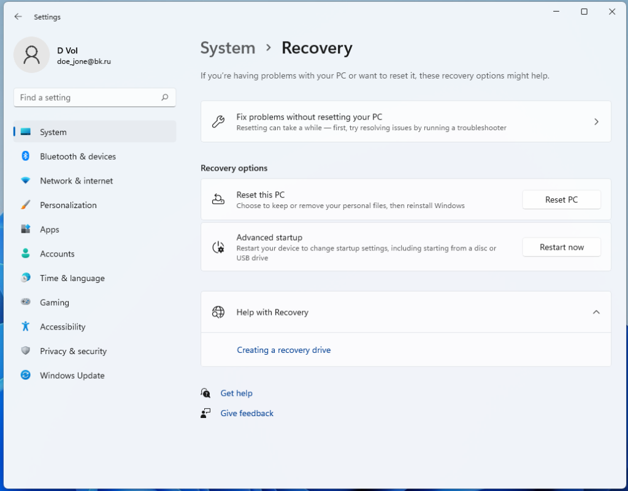Open the search field magnifier
The height and width of the screenshot is (491, 628).
[165, 97]
